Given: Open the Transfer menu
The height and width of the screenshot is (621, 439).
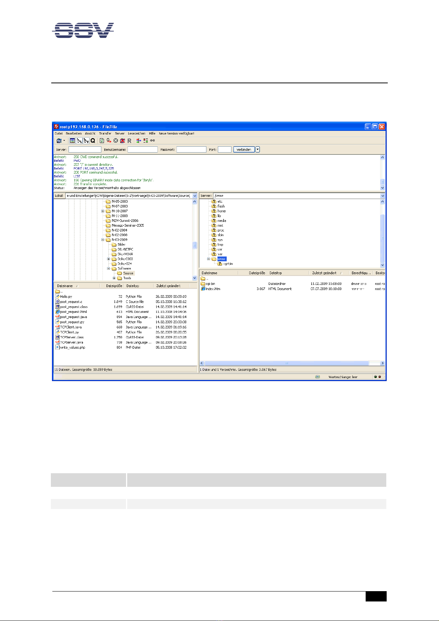Looking at the screenshot, I should (105, 133).
